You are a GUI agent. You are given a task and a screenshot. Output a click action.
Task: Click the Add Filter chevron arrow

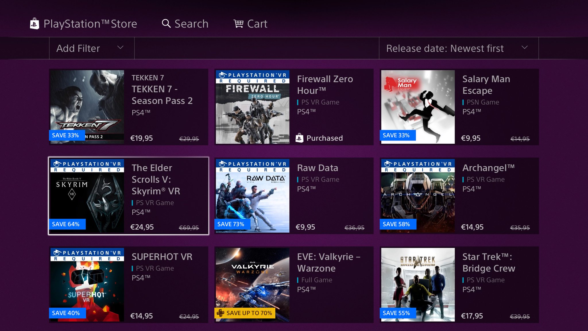tap(121, 47)
